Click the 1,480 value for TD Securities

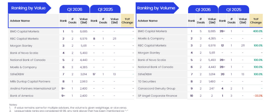tap(212, 81)
